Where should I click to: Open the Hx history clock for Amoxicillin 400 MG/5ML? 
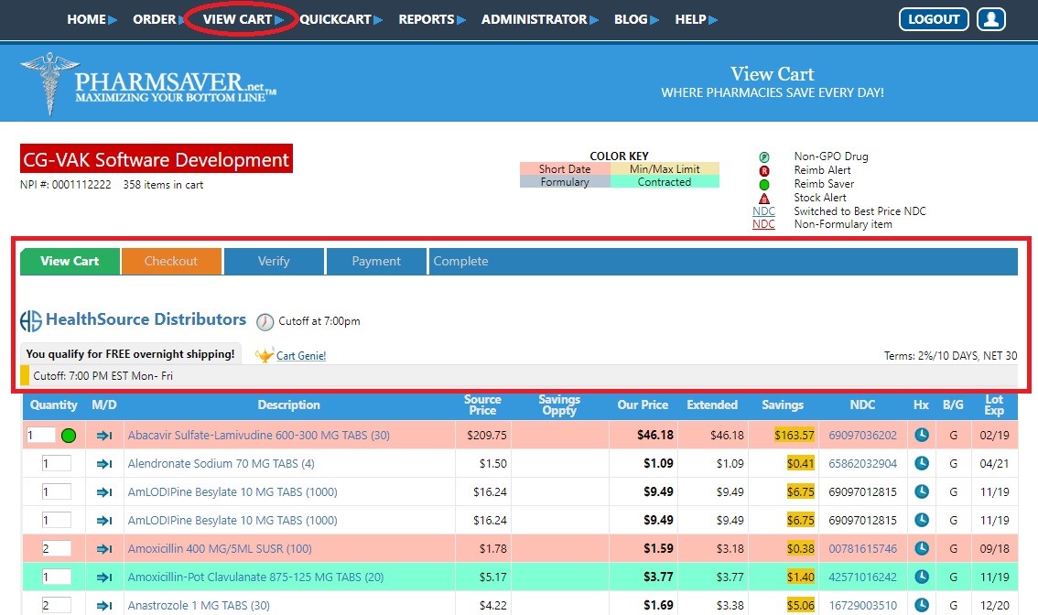[x=922, y=548]
